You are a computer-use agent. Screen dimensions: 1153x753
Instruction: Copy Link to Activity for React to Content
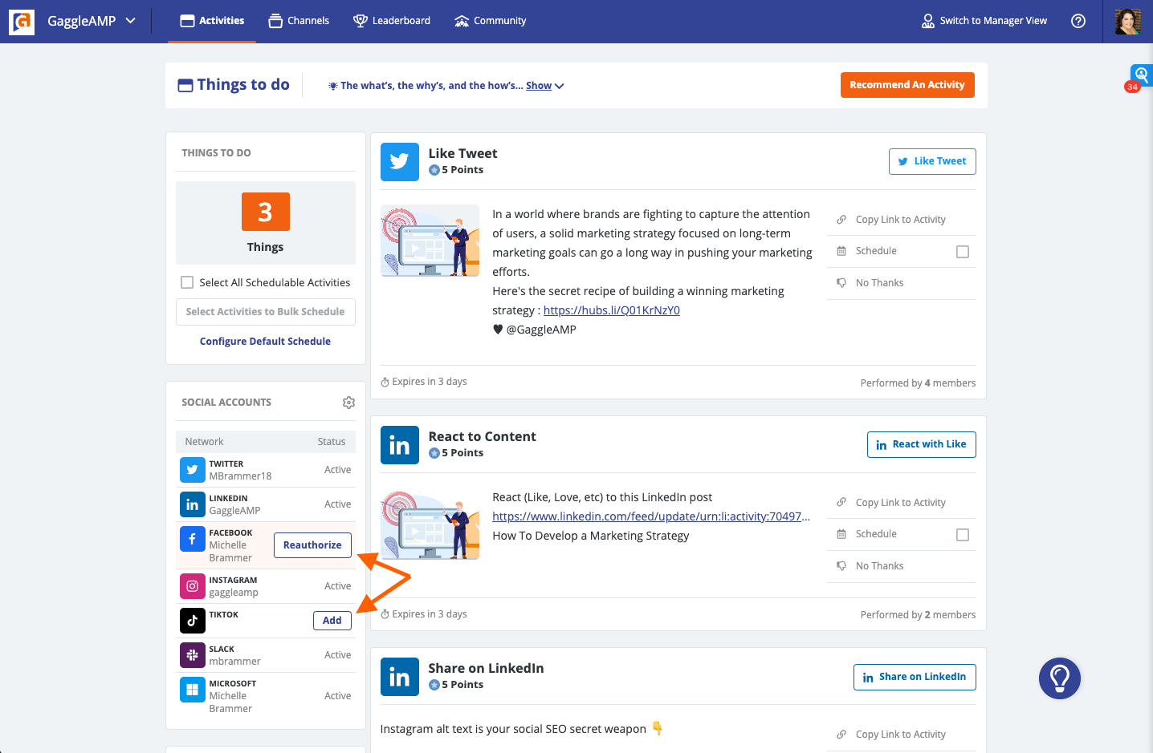click(900, 503)
